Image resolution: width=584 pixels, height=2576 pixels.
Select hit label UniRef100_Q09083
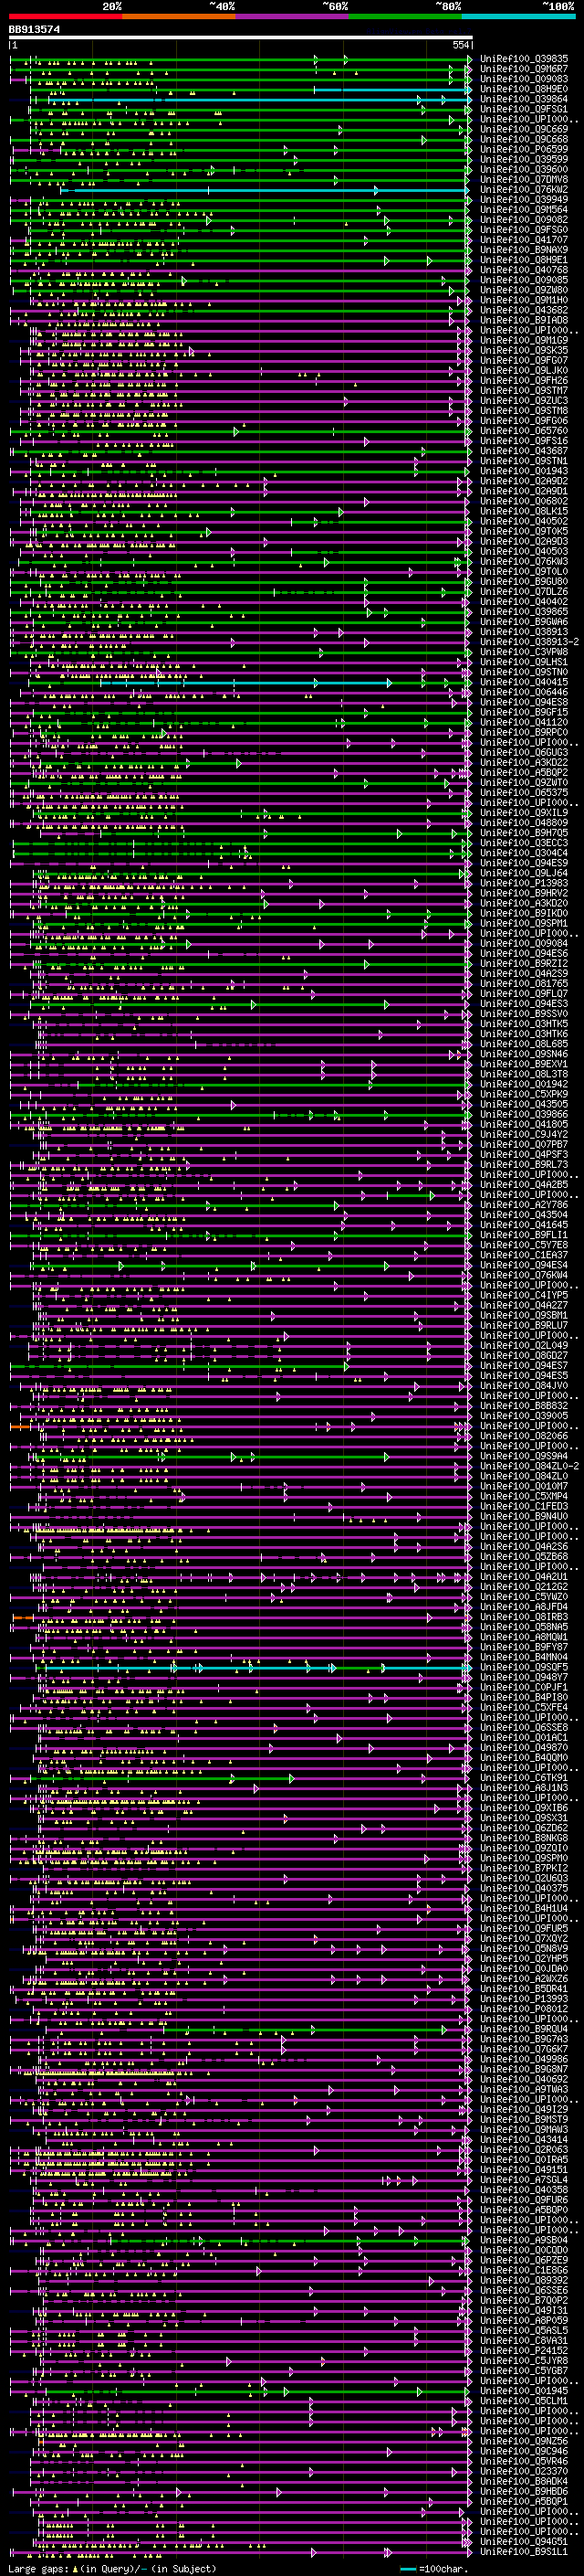point(524,79)
